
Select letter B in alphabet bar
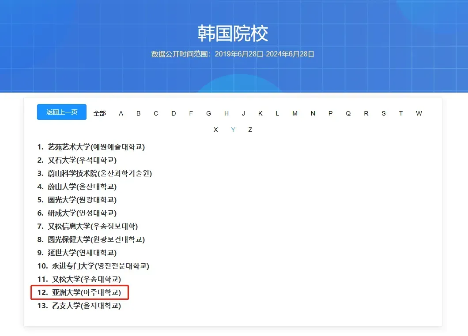[138, 113]
